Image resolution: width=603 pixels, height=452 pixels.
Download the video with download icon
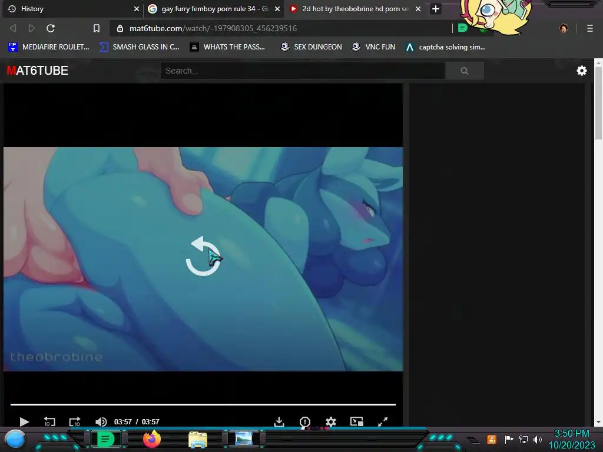279,421
